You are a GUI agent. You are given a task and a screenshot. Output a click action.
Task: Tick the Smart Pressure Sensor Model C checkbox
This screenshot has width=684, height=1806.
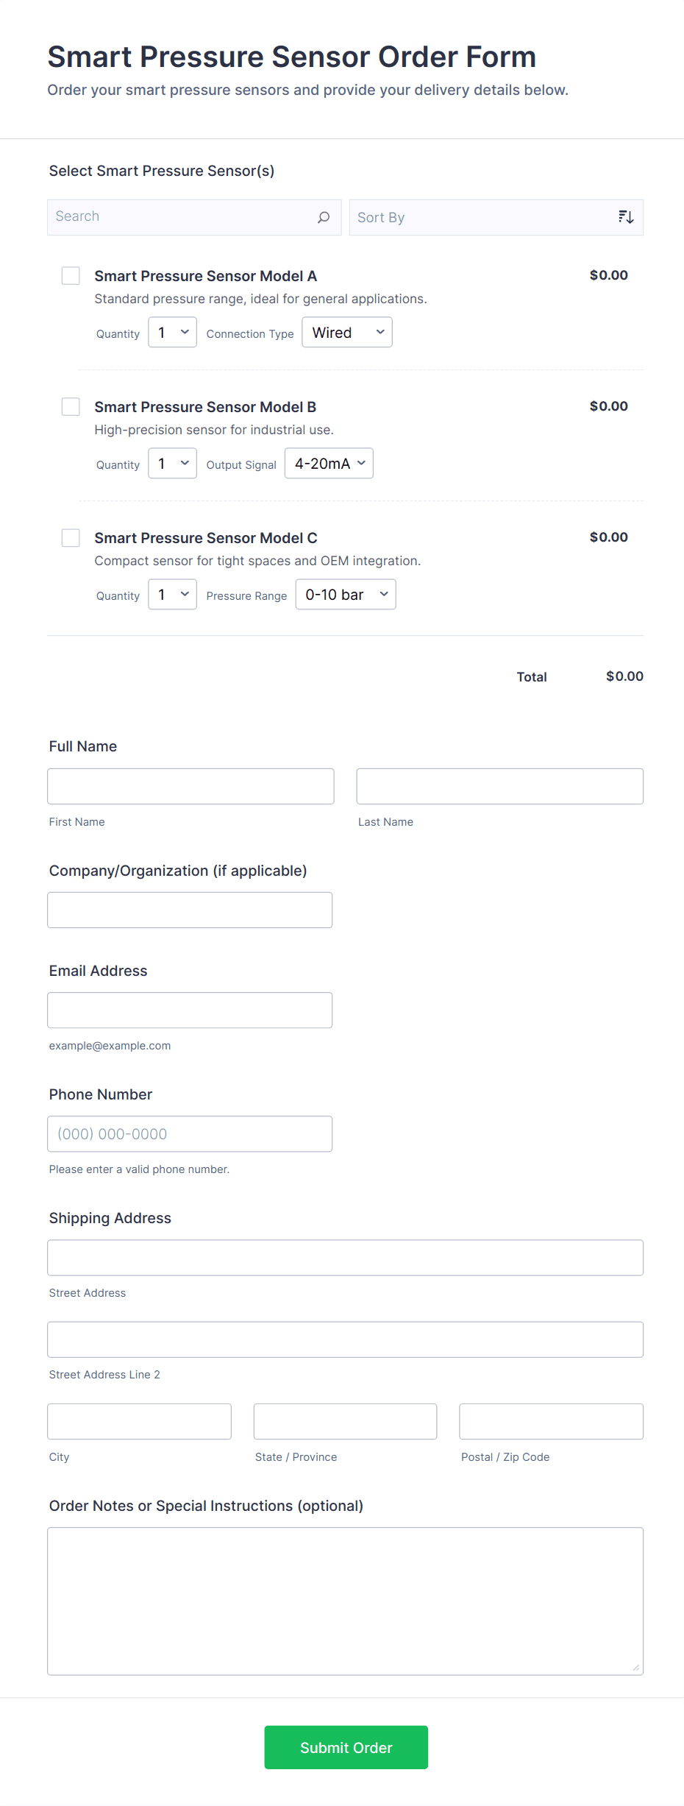coord(71,538)
